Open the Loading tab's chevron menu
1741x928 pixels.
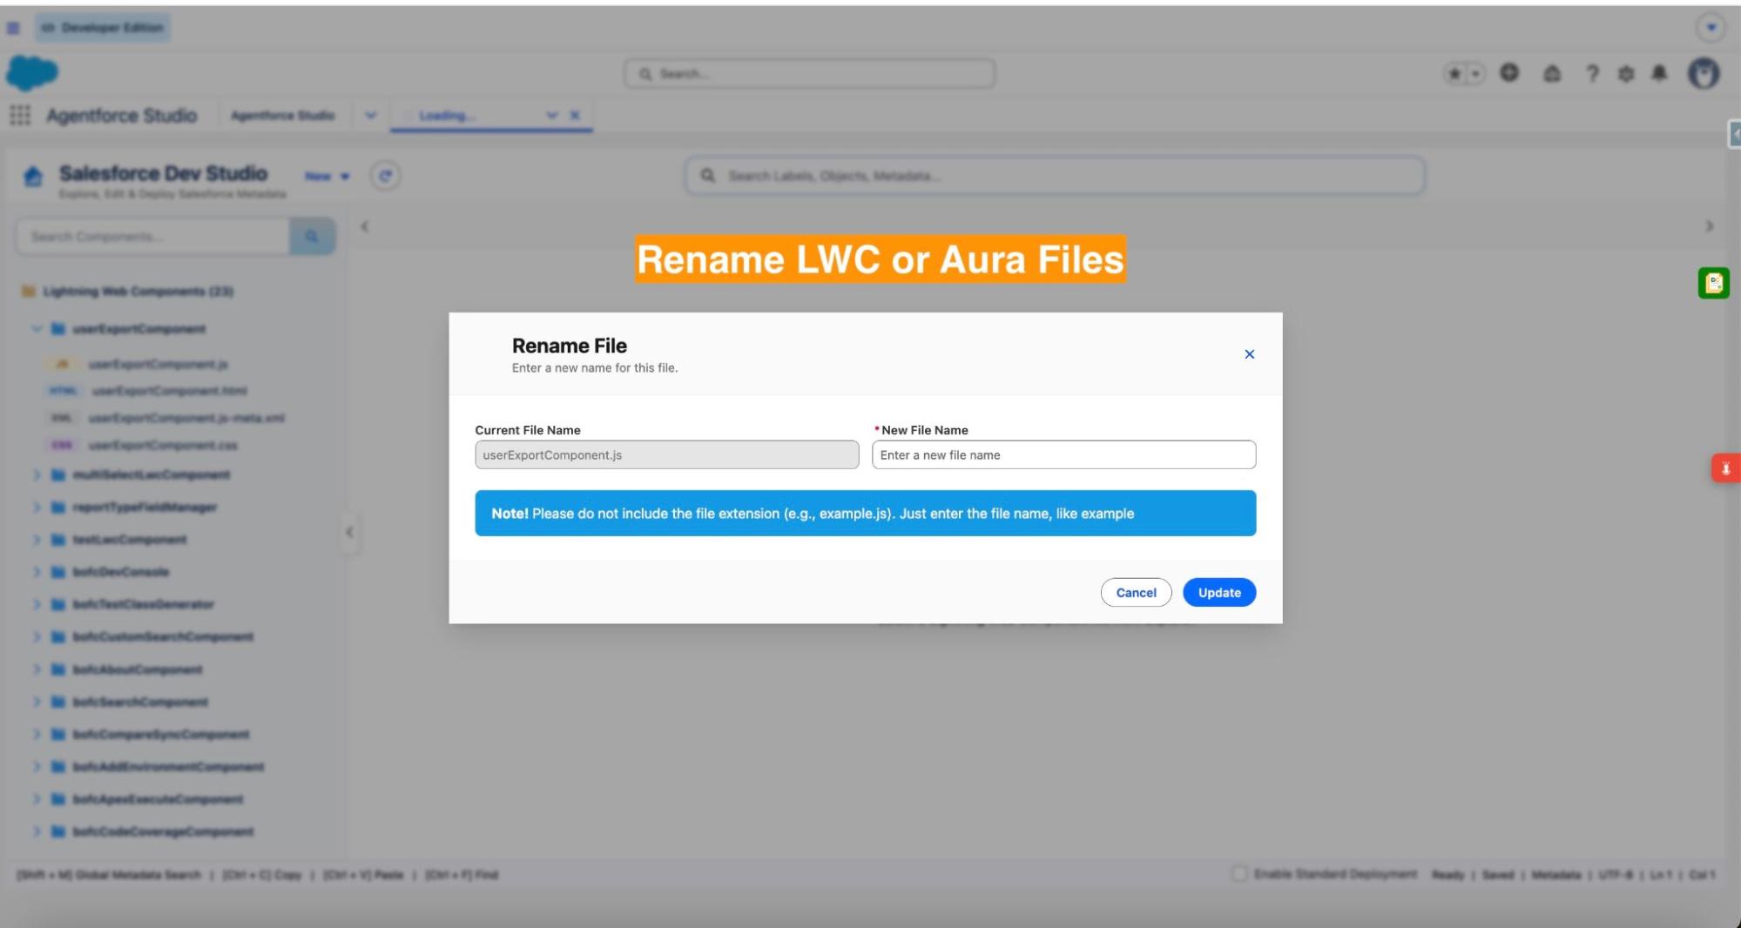(551, 115)
